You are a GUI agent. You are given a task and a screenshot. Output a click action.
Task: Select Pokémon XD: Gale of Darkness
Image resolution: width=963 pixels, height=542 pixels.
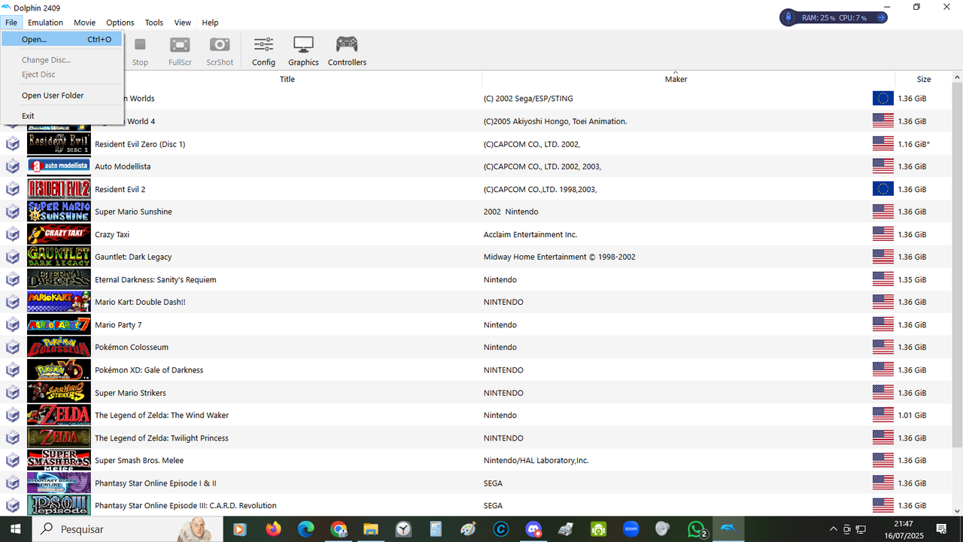coord(149,370)
